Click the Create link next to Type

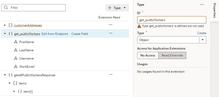pyautogui.click(x=202, y=33)
